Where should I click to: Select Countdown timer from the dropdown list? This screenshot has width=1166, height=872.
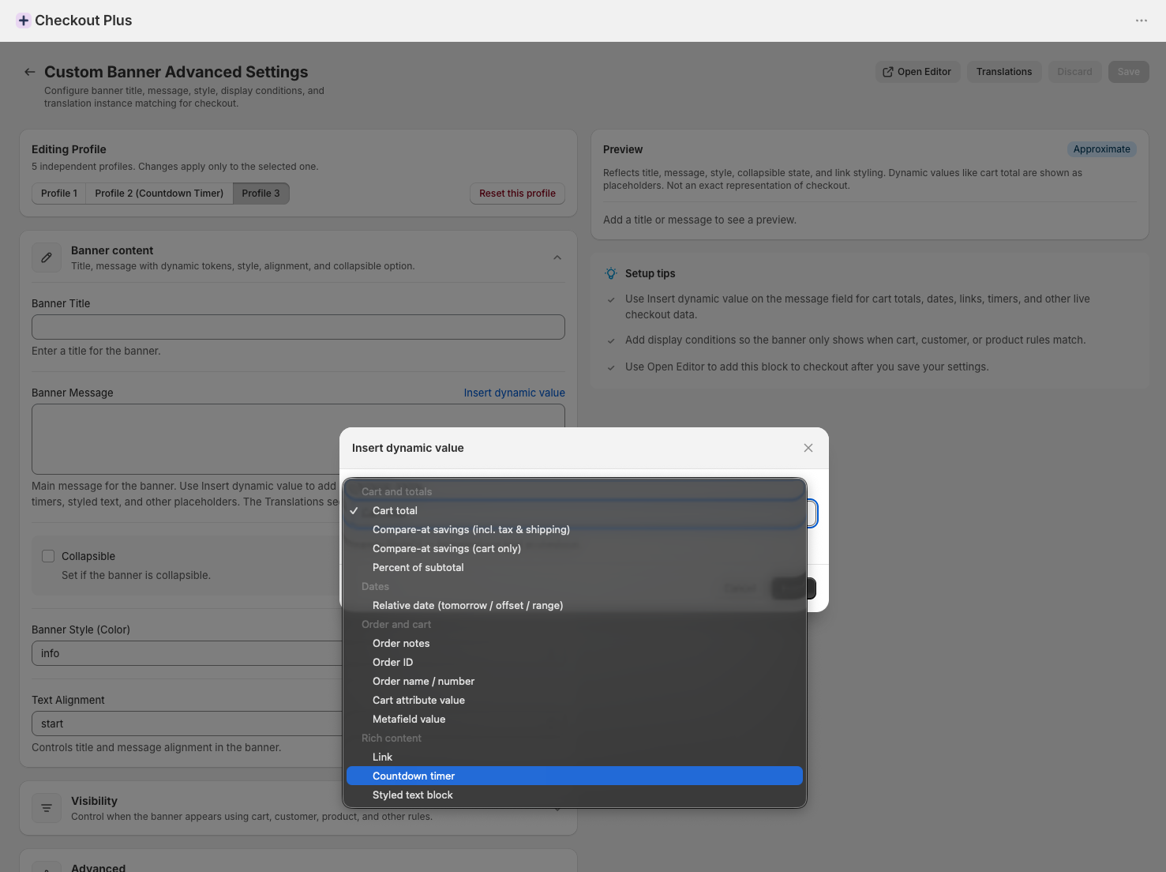575,776
